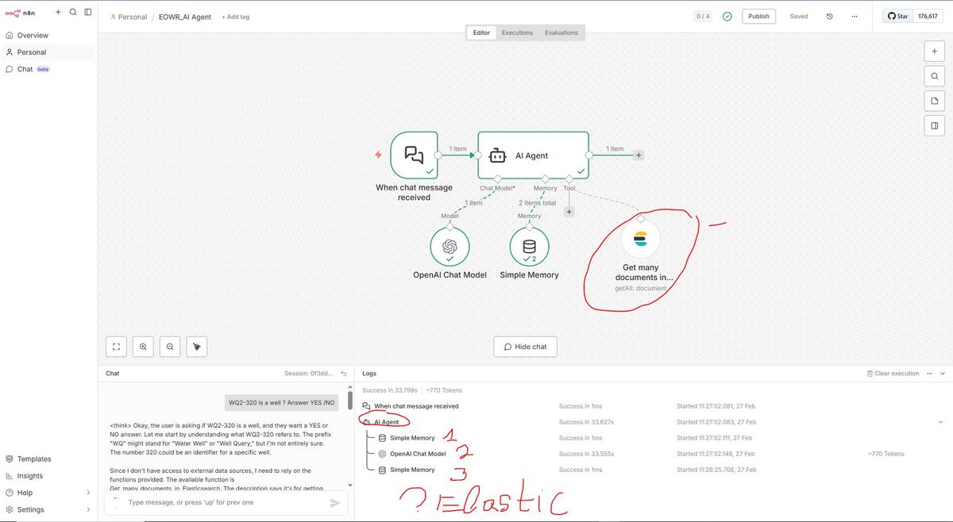Collapse the Logs panel chevron
This screenshot has width=953, height=522.
(x=943, y=373)
